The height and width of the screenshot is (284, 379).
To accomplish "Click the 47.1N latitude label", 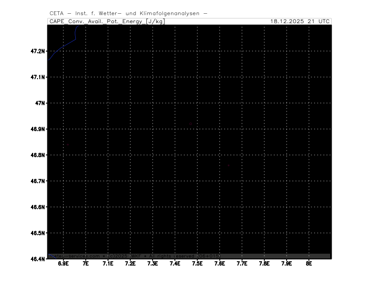I will click(x=37, y=77).
